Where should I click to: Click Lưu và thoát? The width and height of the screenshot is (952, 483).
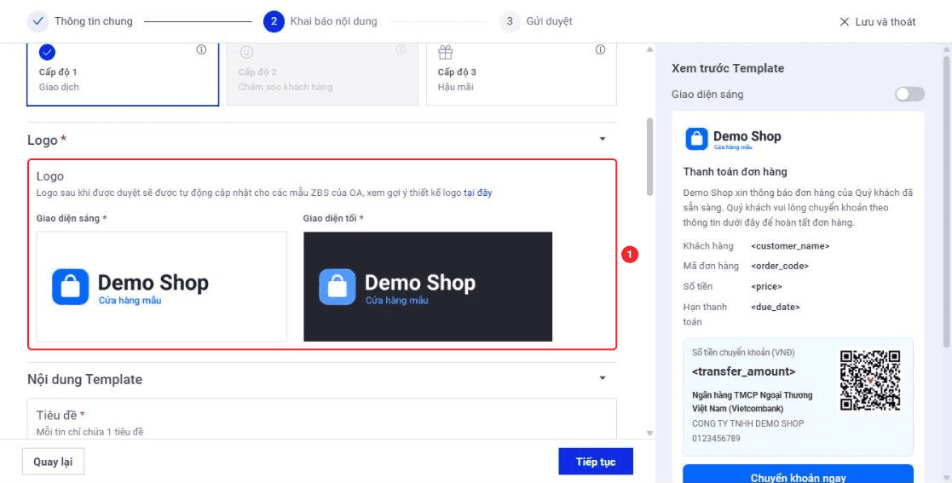click(x=886, y=22)
